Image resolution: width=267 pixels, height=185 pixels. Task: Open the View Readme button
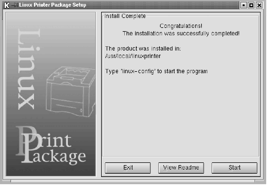pyautogui.click(x=181, y=168)
